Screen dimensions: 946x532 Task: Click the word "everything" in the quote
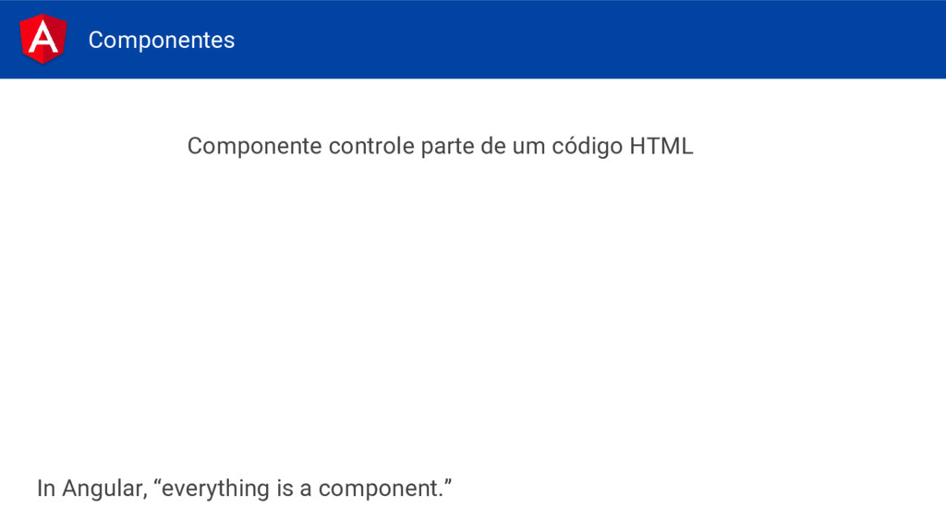pyautogui.click(x=215, y=489)
